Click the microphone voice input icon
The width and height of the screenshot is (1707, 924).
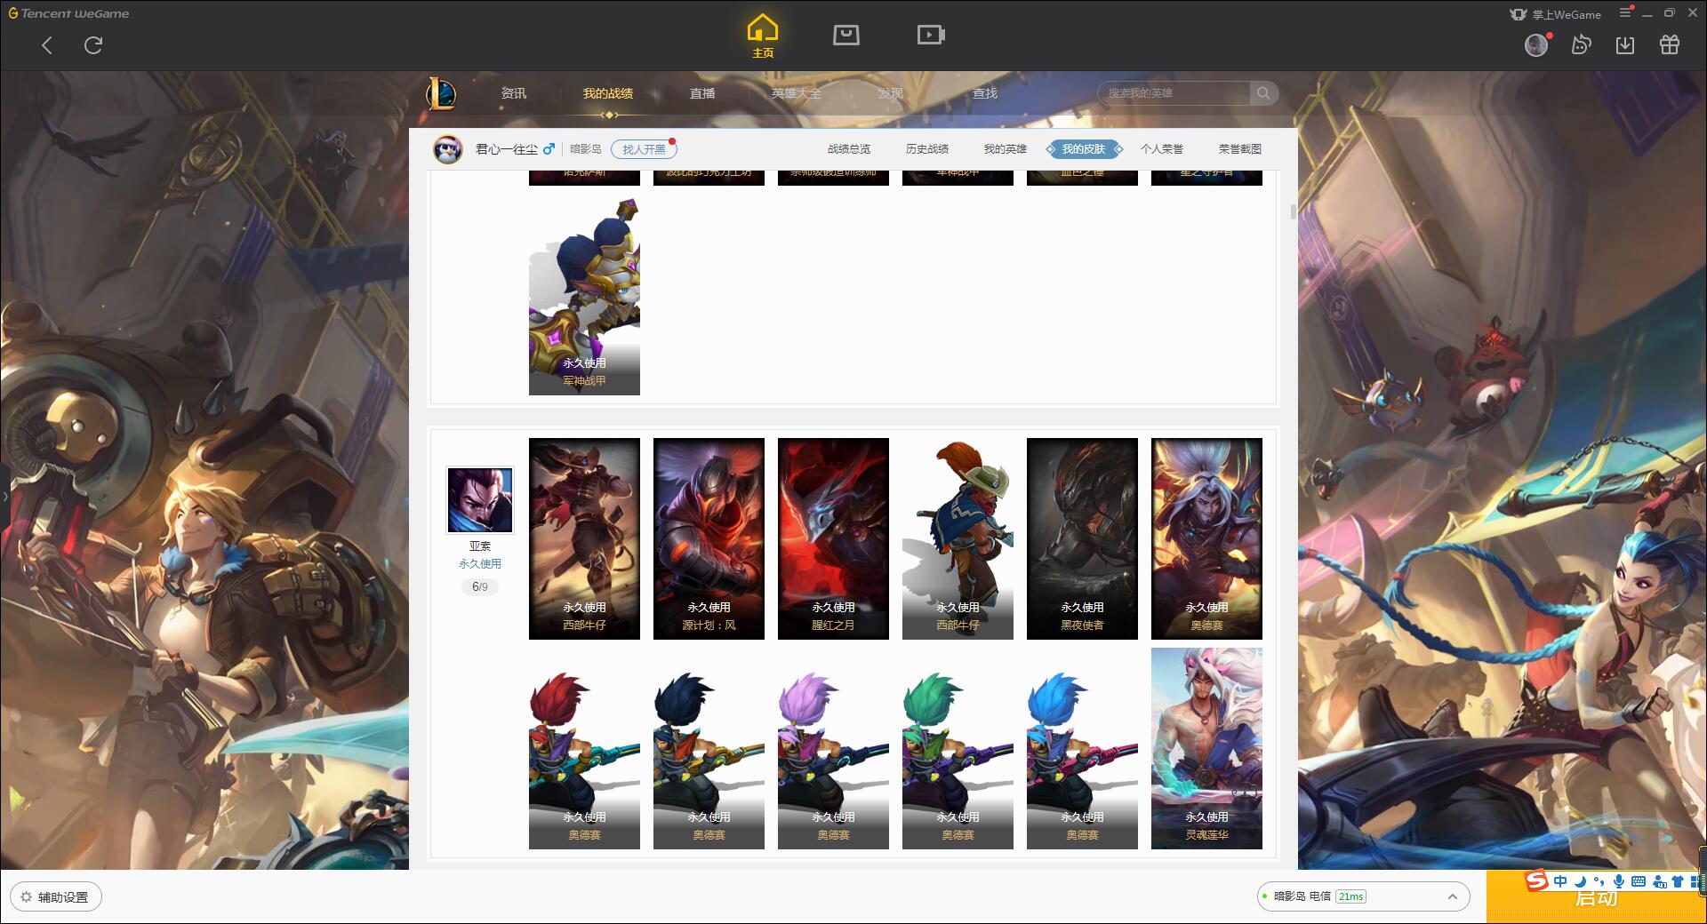click(x=1619, y=881)
